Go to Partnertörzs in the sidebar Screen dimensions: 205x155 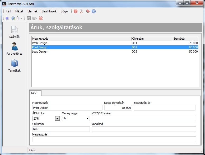point(14,49)
